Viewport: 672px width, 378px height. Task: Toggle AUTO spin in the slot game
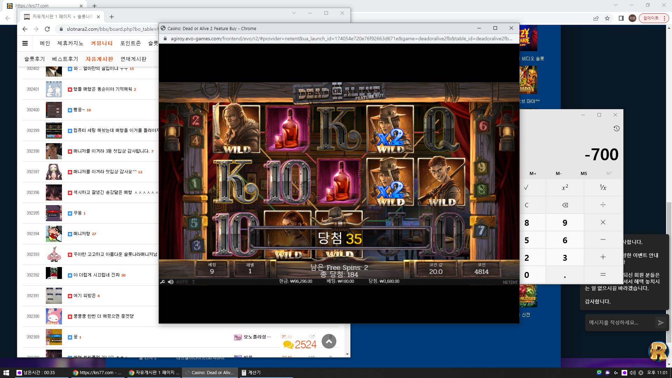click(182, 282)
